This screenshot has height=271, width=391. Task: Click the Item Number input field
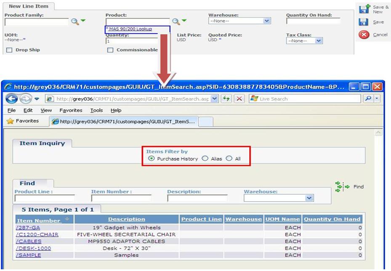pos(121,198)
